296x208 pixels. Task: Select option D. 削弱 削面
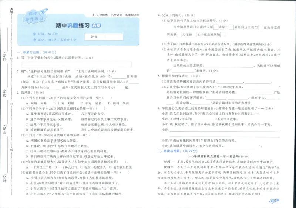click(118, 103)
